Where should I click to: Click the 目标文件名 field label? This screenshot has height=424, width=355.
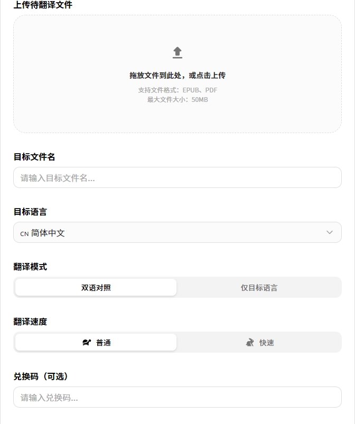point(34,157)
